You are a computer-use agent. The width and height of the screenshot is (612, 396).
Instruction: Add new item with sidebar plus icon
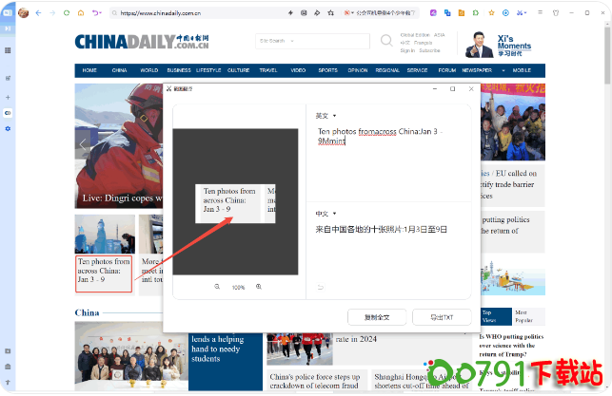click(x=8, y=96)
